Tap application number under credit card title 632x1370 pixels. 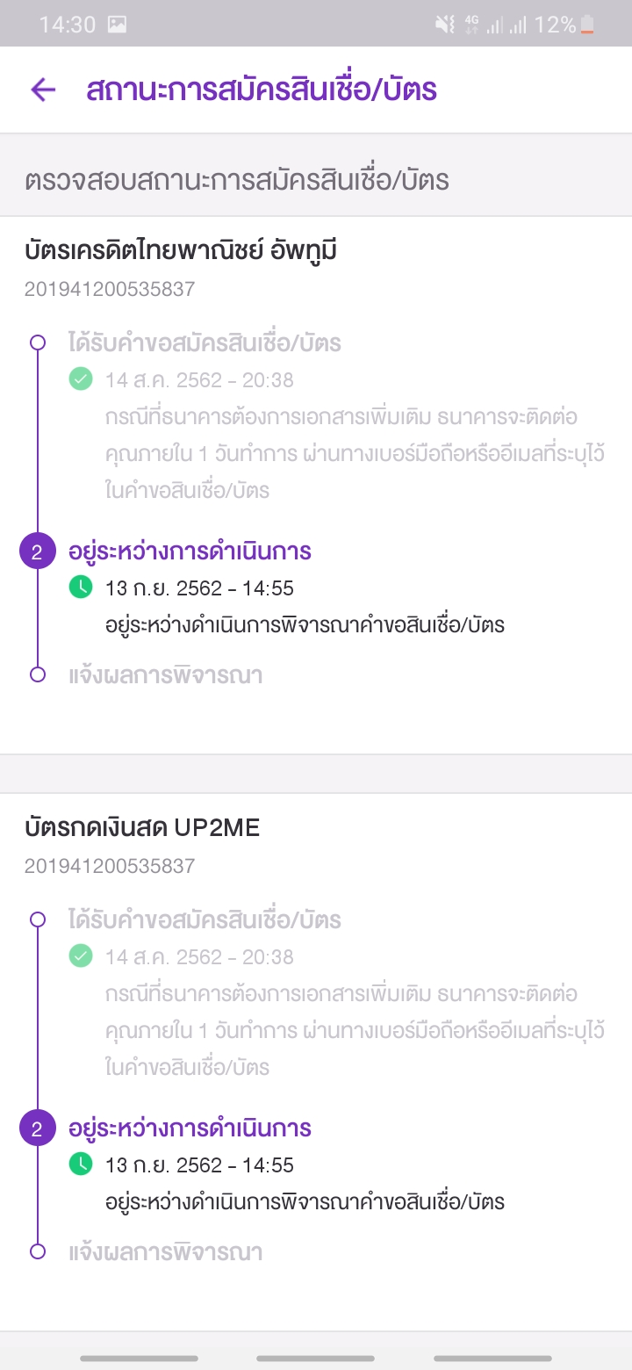click(110, 289)
